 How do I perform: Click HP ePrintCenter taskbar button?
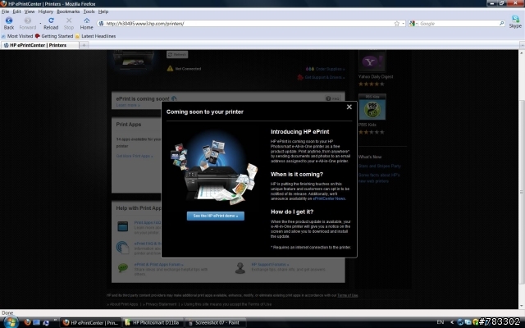pos(90,322)
